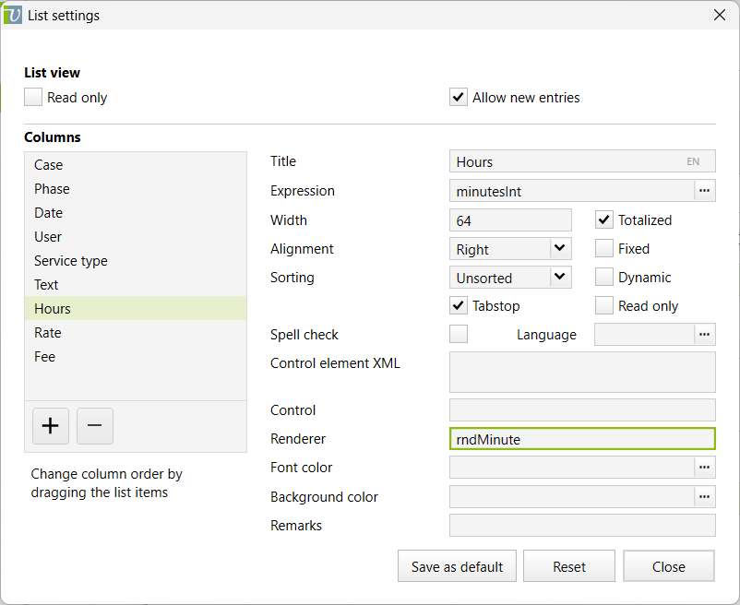This screenshot has height=605, width=740.
Task: Expand the Sorting dropdown
Action: click(559, 278)
